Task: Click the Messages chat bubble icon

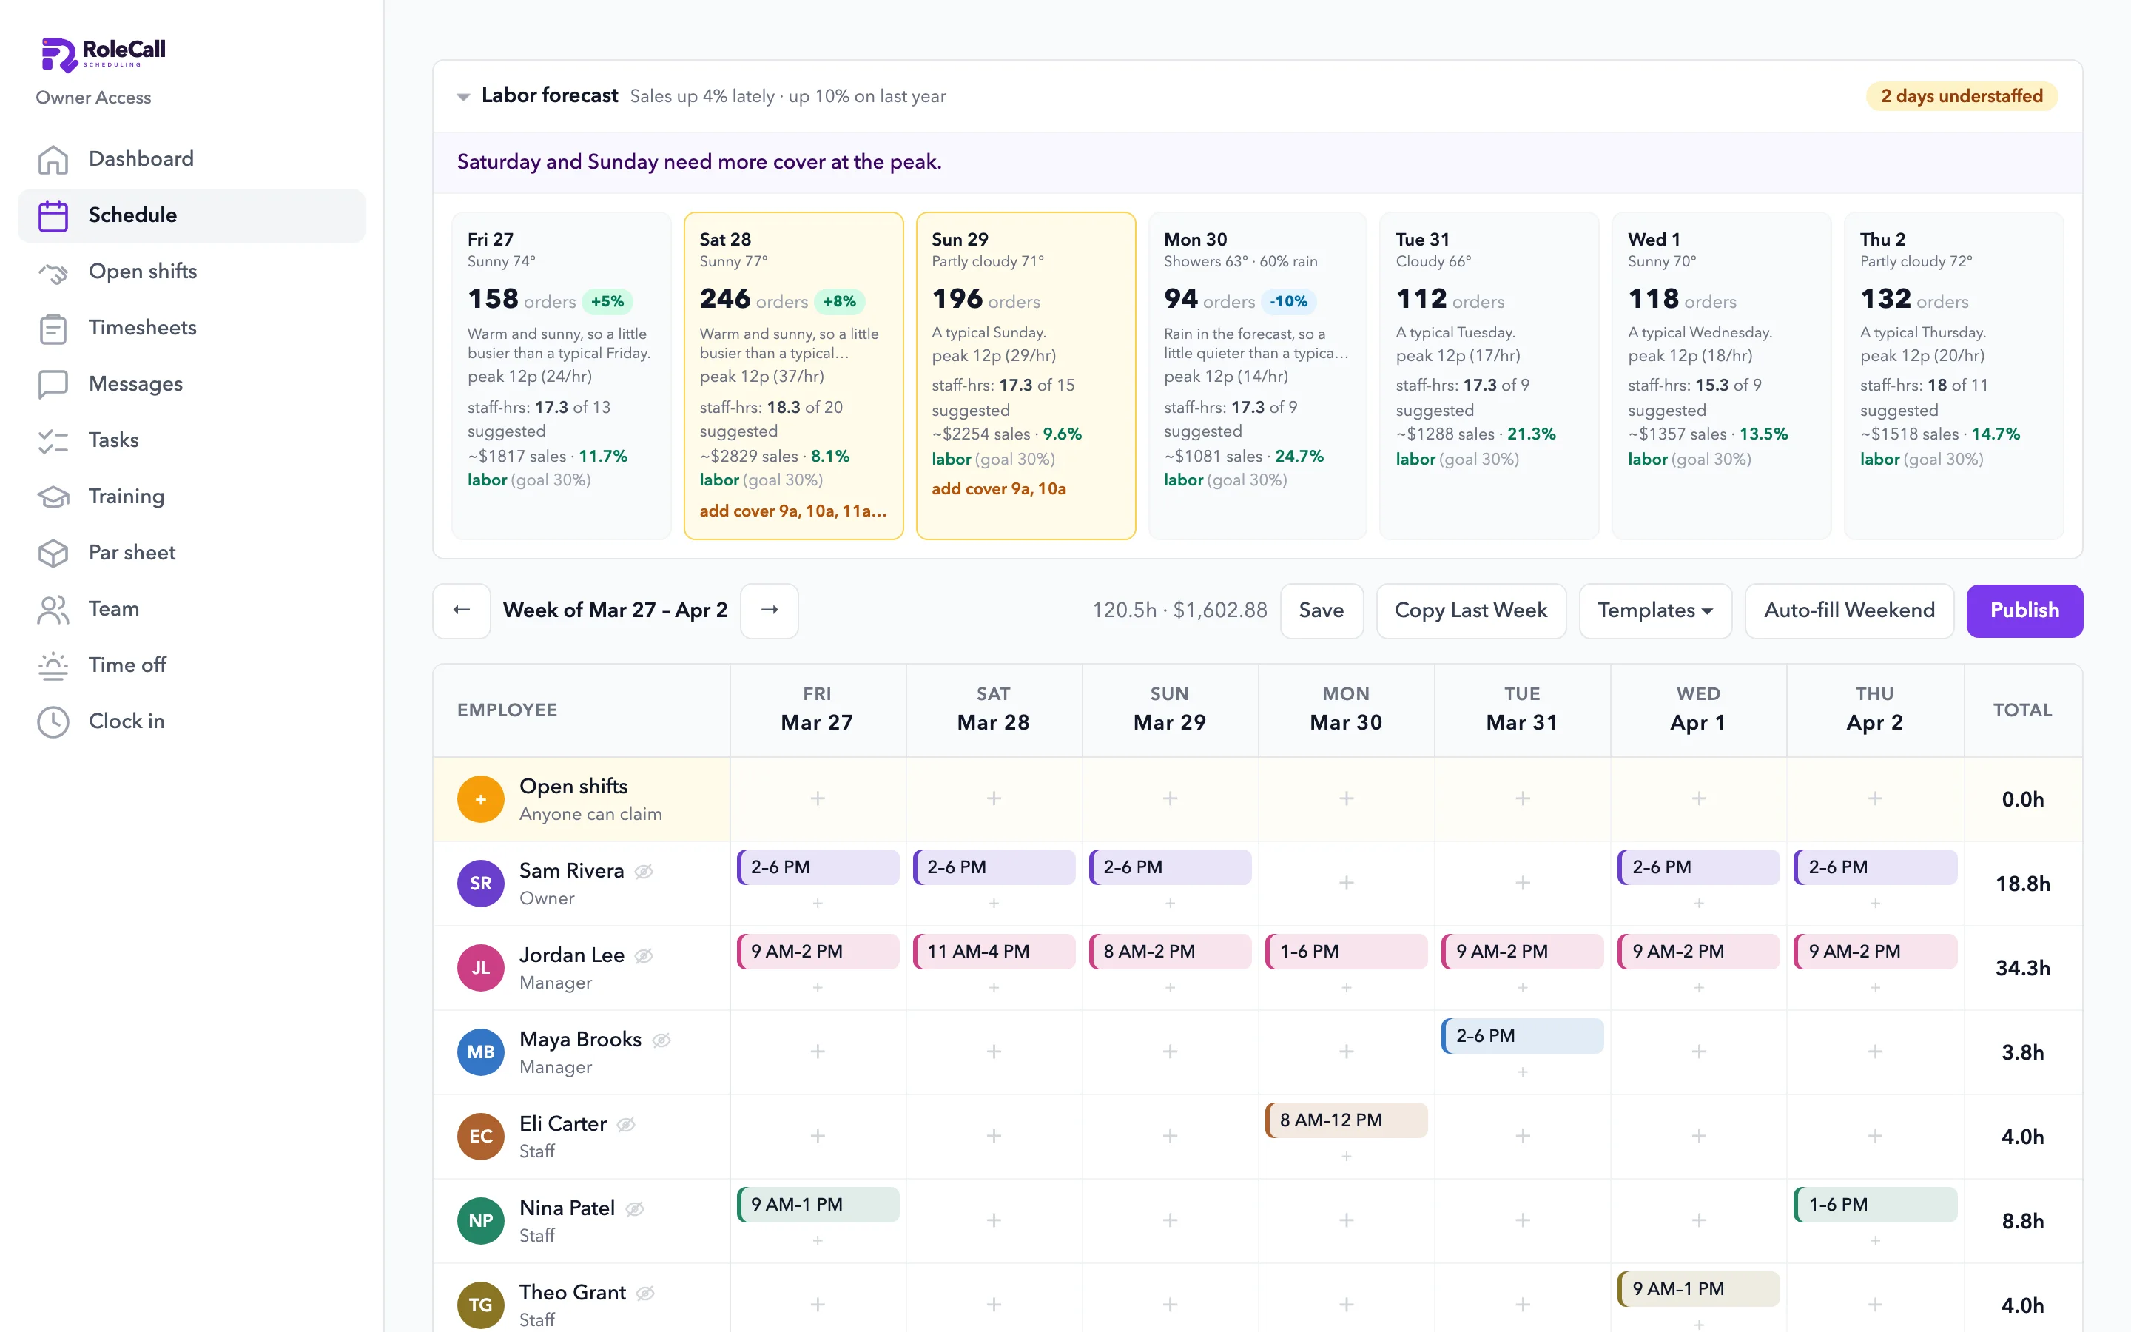Action: 53,384
